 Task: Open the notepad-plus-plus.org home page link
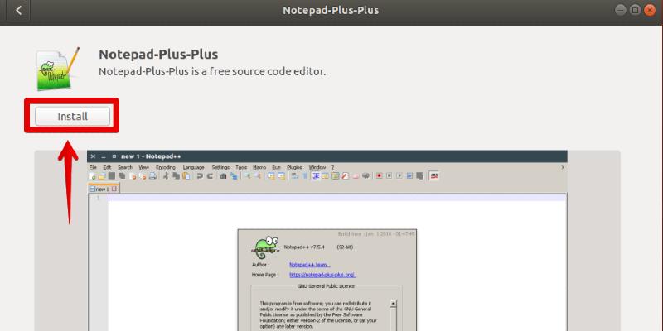[322, 274]
